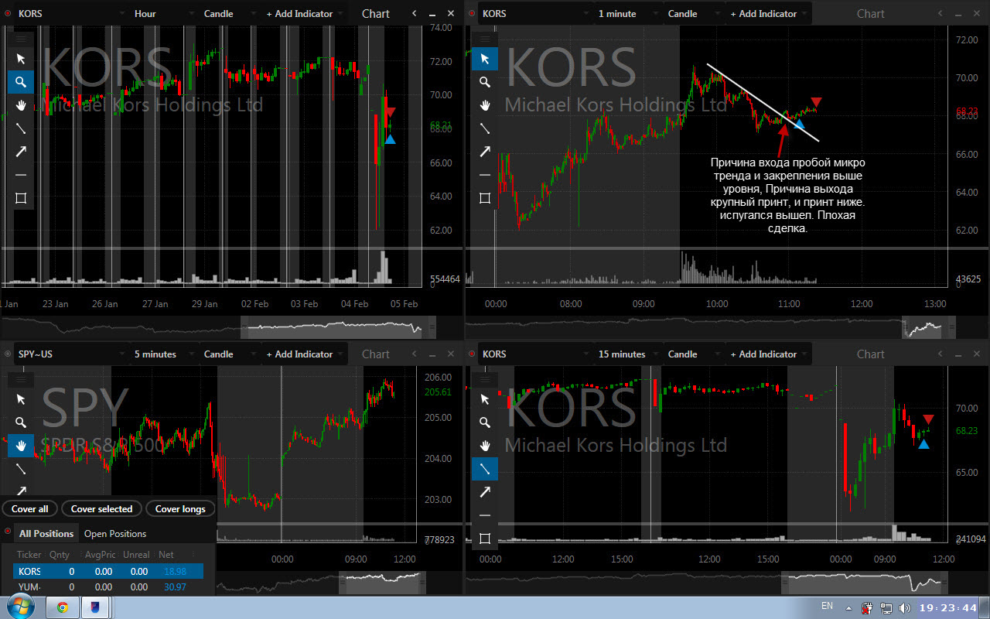This screenshot has width=990, height=619.
Task: Select zoom tool in SPY chart
Action: click(x=21, y=422)
